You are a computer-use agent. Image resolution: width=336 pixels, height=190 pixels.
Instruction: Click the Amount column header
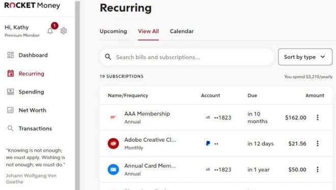point(315,96)
